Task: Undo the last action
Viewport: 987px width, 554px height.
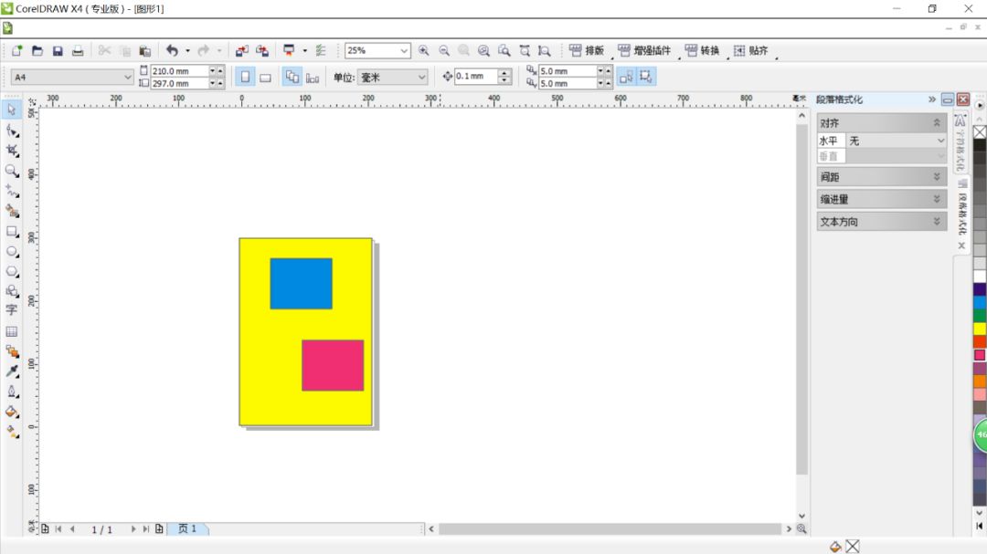Action: coord(172,50)
